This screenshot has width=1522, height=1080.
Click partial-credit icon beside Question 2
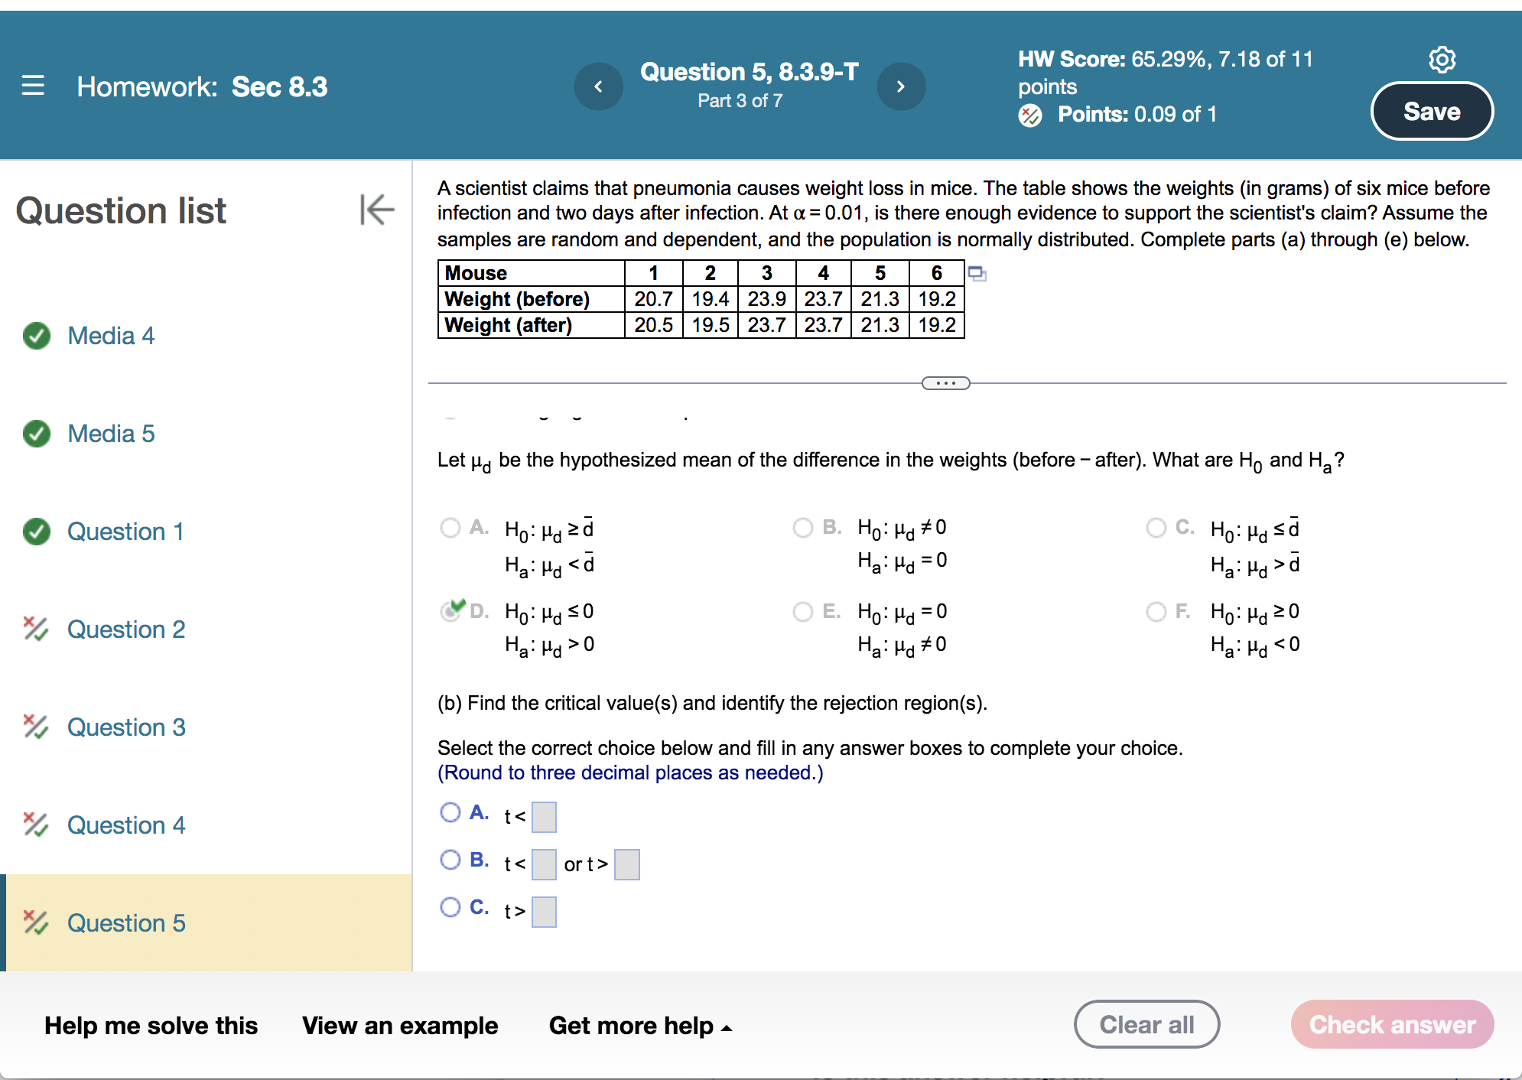click(35, 629)
